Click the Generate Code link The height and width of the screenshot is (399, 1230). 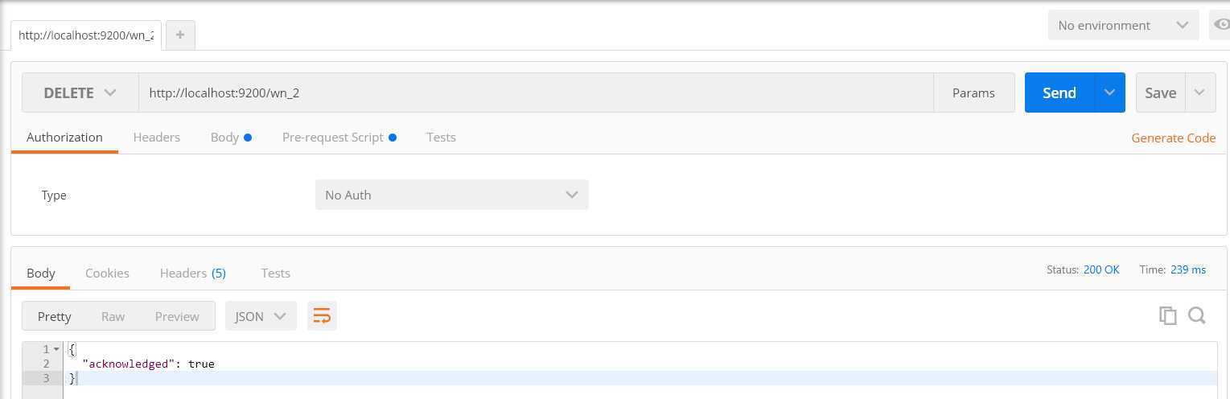click(1173, 138)
